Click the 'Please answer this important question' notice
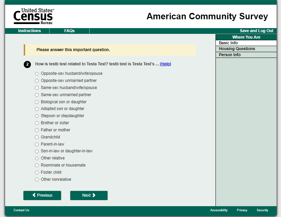 click(110, 50)
